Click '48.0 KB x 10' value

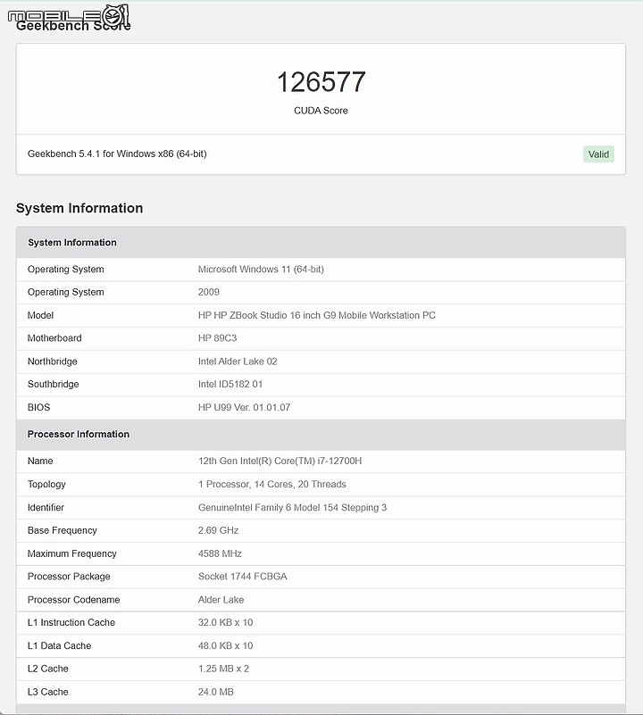(225, 645)
